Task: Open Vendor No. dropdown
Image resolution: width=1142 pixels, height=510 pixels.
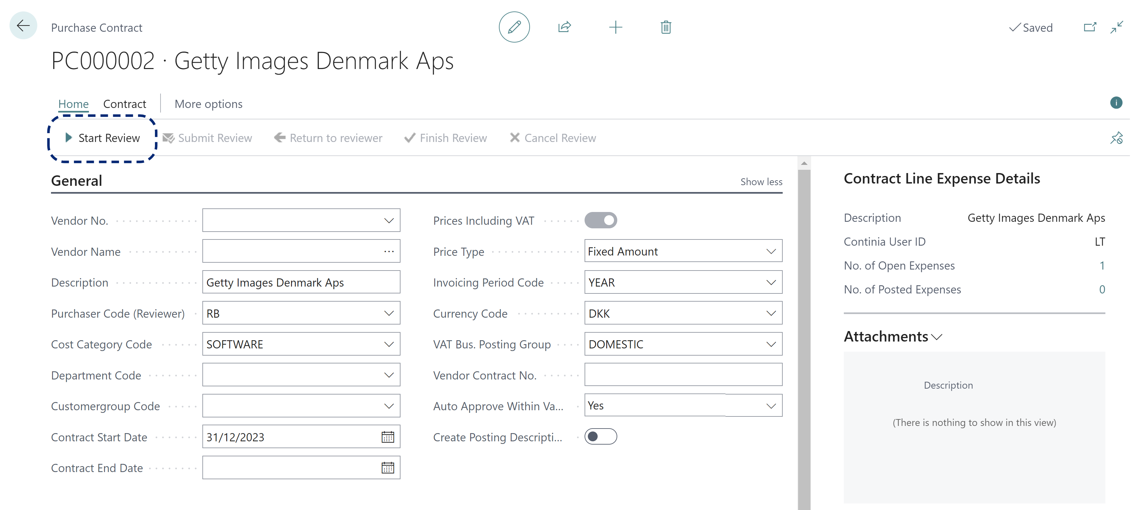Action: [x=389, y=220]
